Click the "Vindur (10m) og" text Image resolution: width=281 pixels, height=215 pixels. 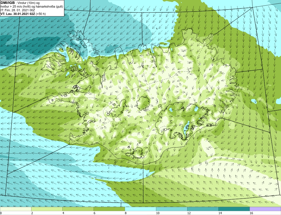(x=29, y=3)
